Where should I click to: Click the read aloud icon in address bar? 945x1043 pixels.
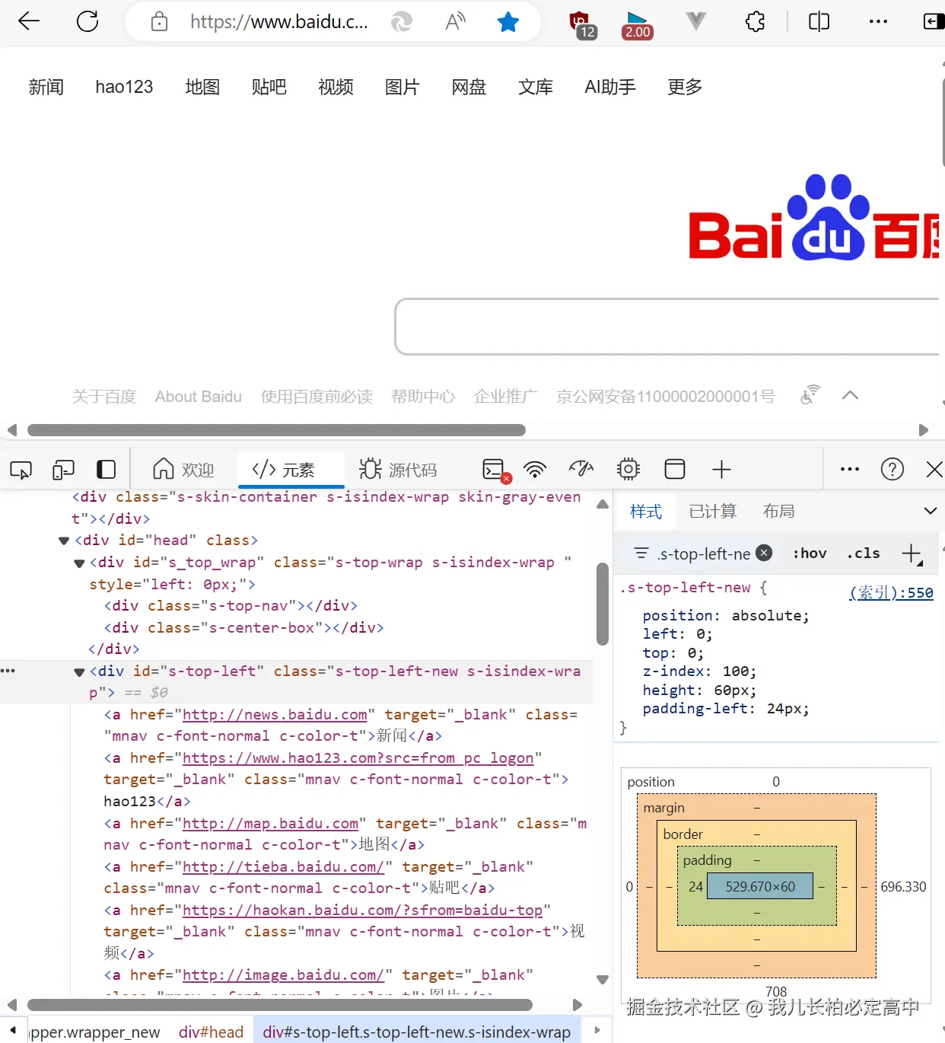click(455, 21)
